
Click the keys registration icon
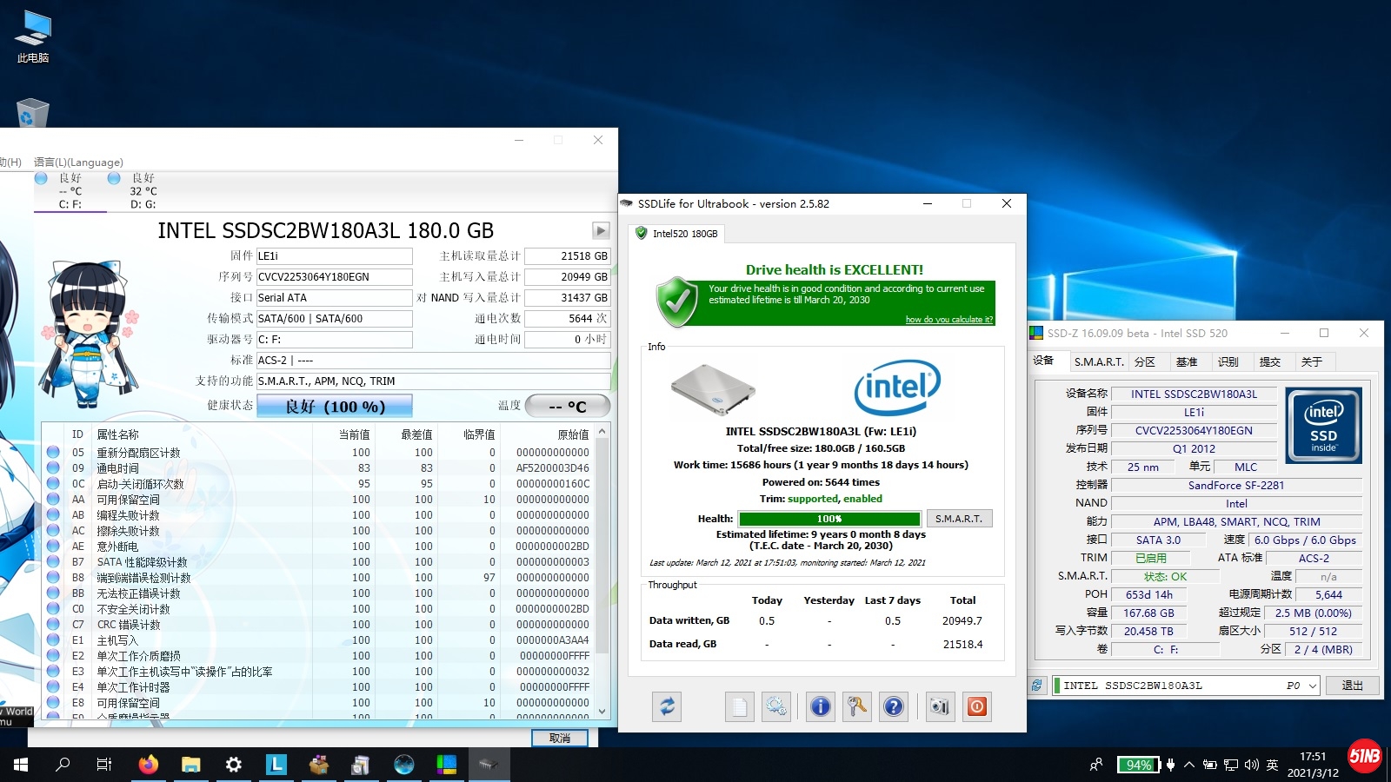tap(856, 706)
